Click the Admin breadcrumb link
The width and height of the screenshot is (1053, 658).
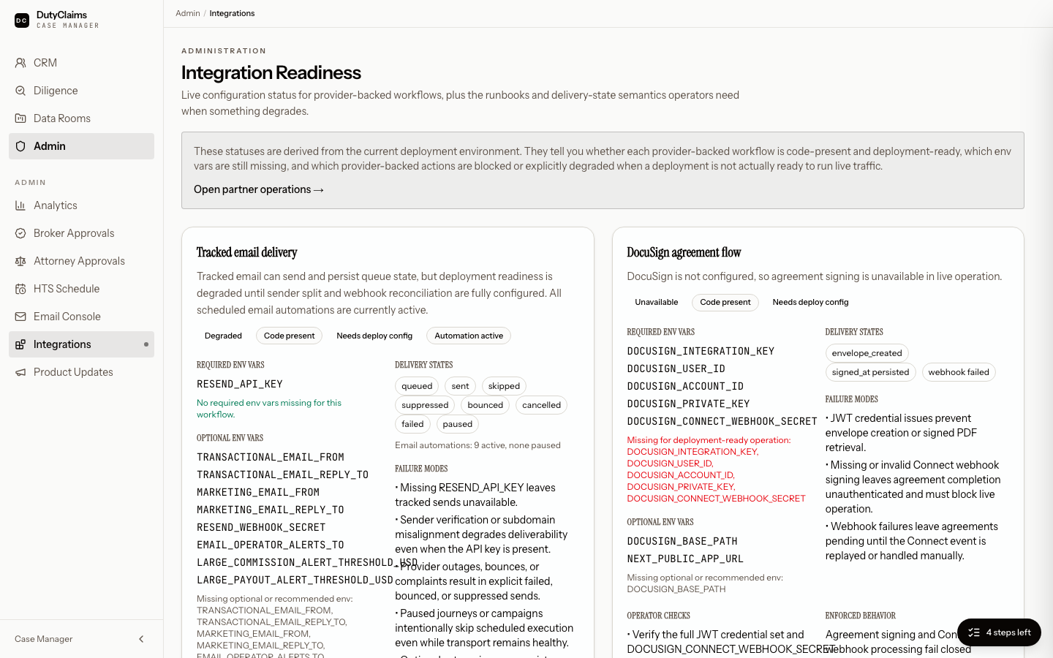(188, 13)
